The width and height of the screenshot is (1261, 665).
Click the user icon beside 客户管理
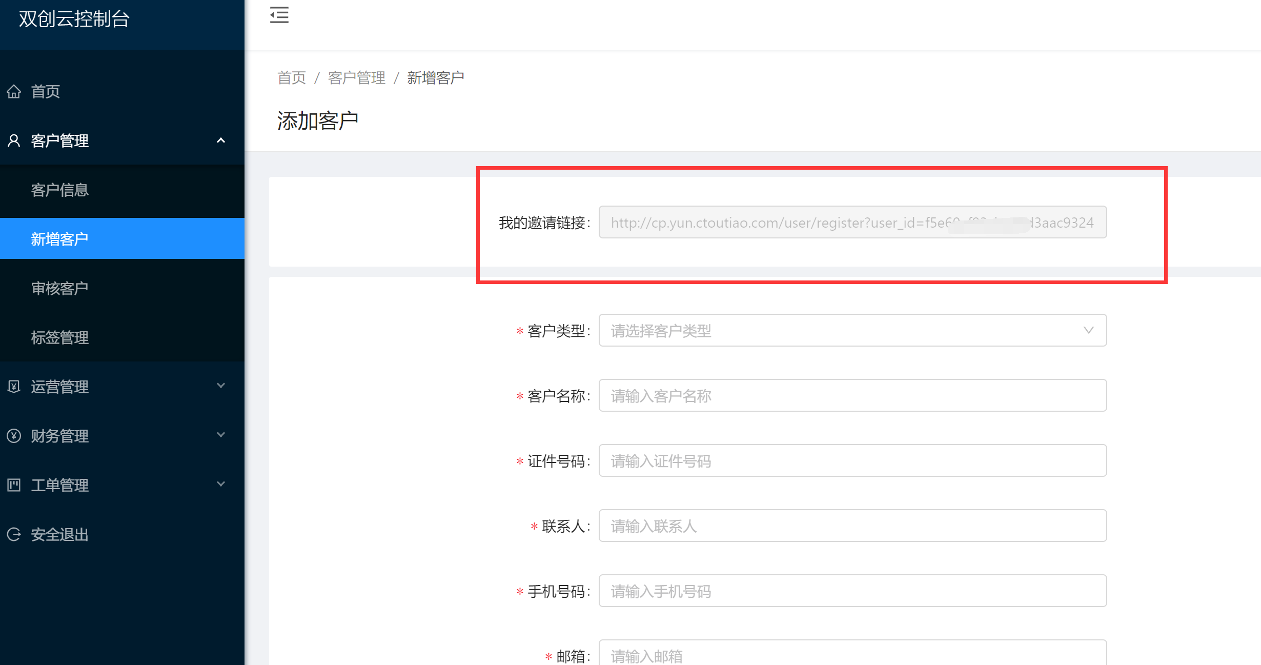coord(14,140)
